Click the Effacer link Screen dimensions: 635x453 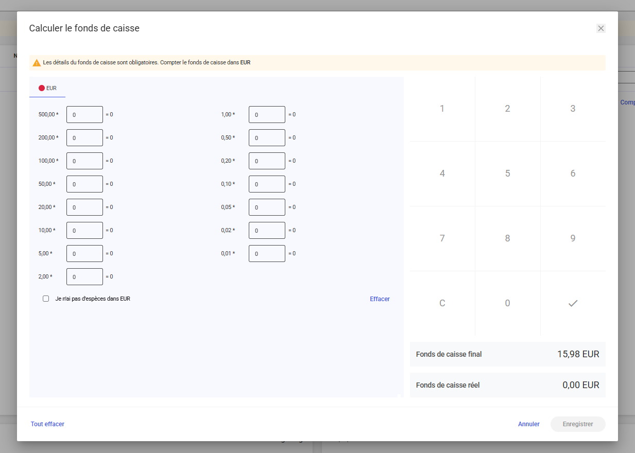[380, 299]
